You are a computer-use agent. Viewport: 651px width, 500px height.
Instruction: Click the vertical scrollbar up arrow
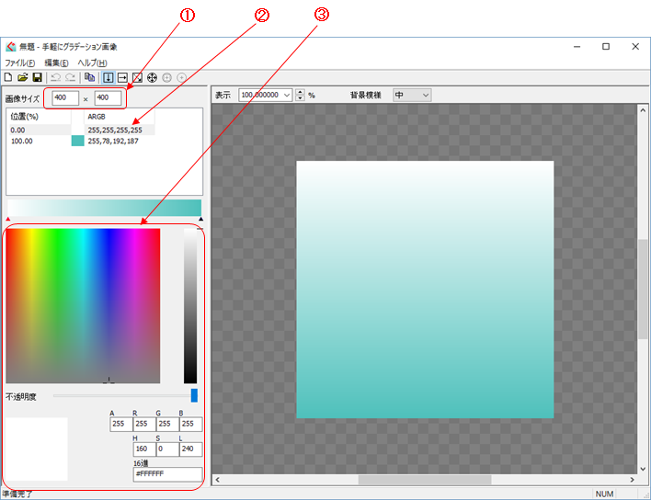[x=643, y=110]
